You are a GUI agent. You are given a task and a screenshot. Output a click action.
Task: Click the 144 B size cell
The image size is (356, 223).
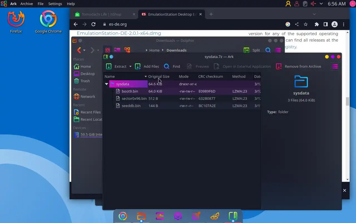[x=153, y=106]
